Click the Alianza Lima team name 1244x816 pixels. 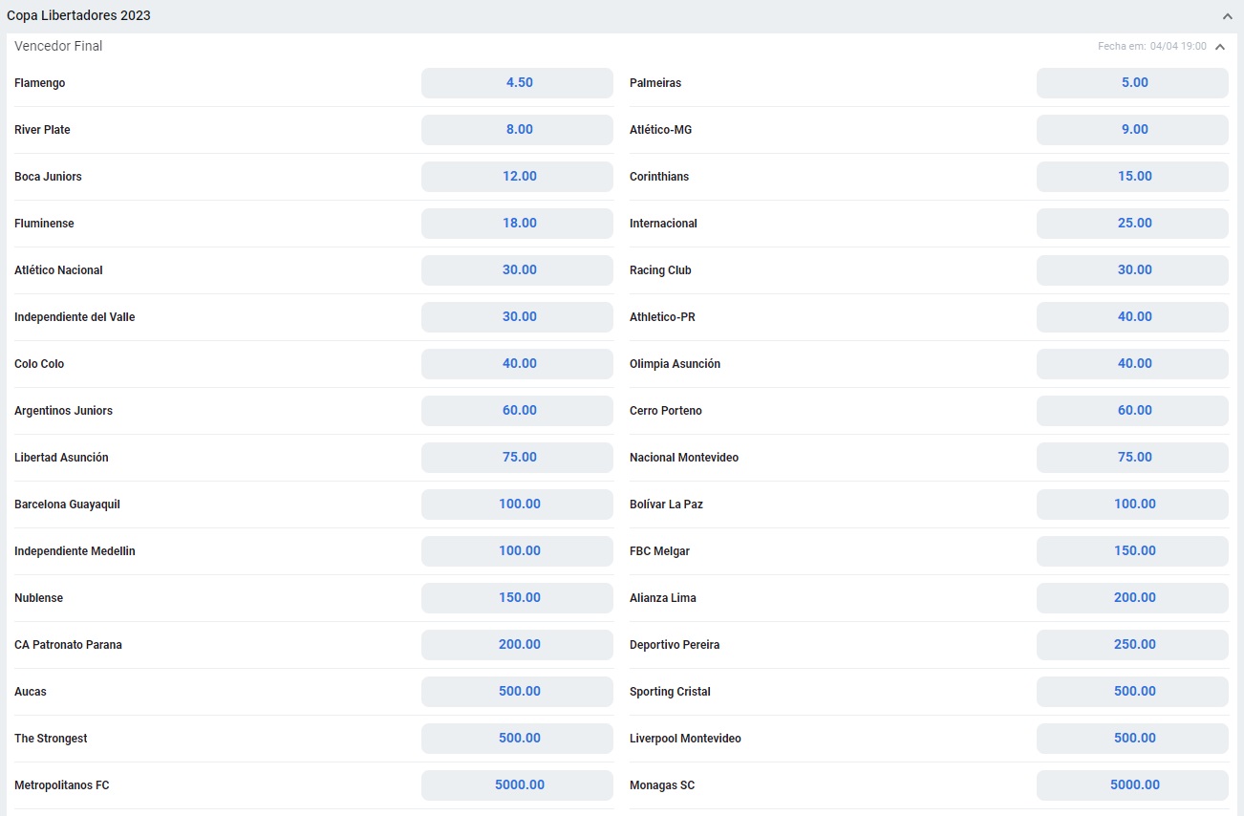pyautogui.click(x=663, y=598)
